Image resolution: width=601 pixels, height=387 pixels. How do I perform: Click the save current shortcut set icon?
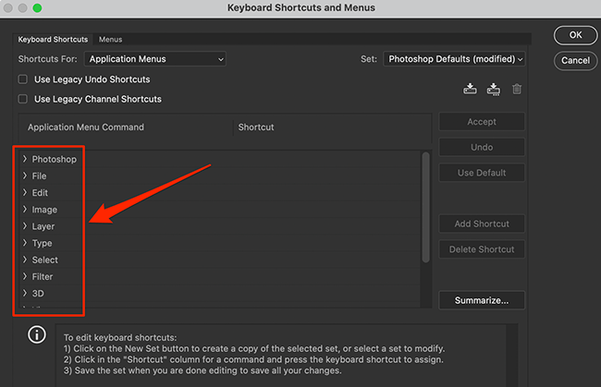(x=470, y=89)
